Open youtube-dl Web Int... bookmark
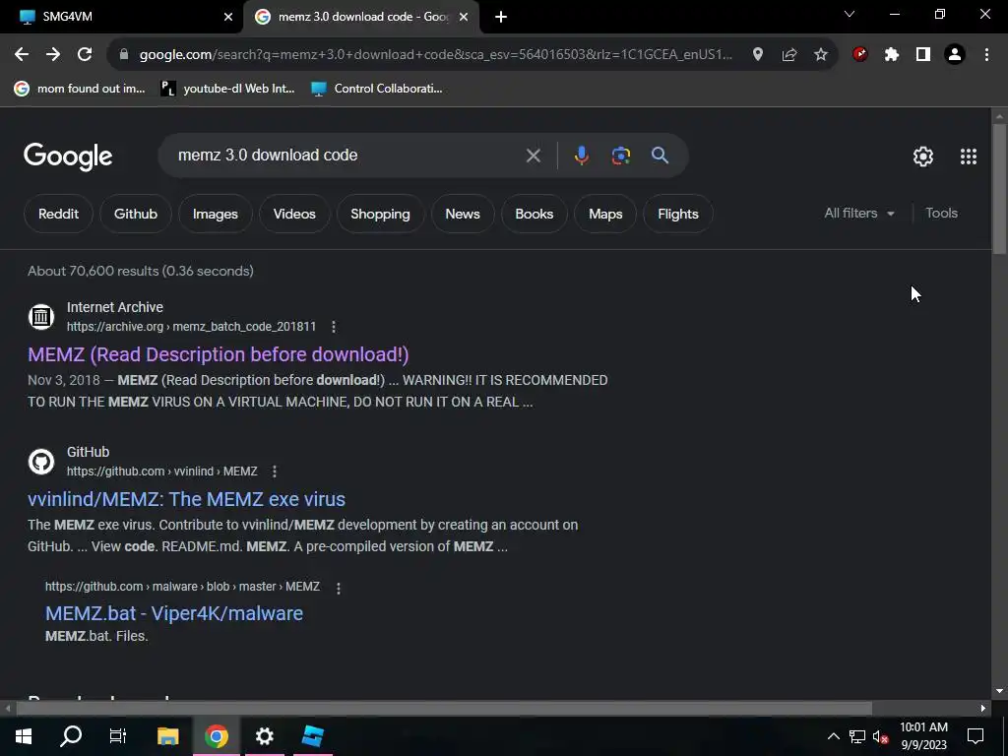 (x=227, y=89)
